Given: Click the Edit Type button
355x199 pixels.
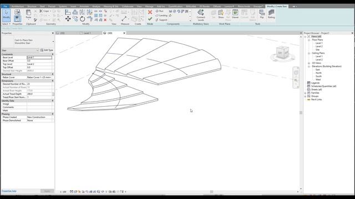Looking at the screenshot, I should (x=47, y=50).
